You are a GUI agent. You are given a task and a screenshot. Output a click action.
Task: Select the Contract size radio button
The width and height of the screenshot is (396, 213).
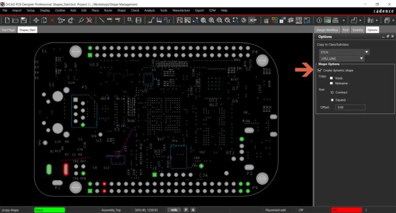(332, 93)
